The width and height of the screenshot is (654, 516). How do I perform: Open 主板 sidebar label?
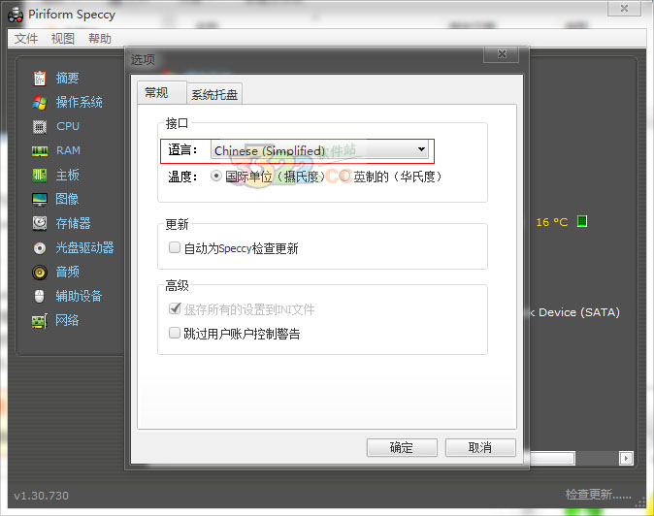pyautogui.click(x=67, y=175)
